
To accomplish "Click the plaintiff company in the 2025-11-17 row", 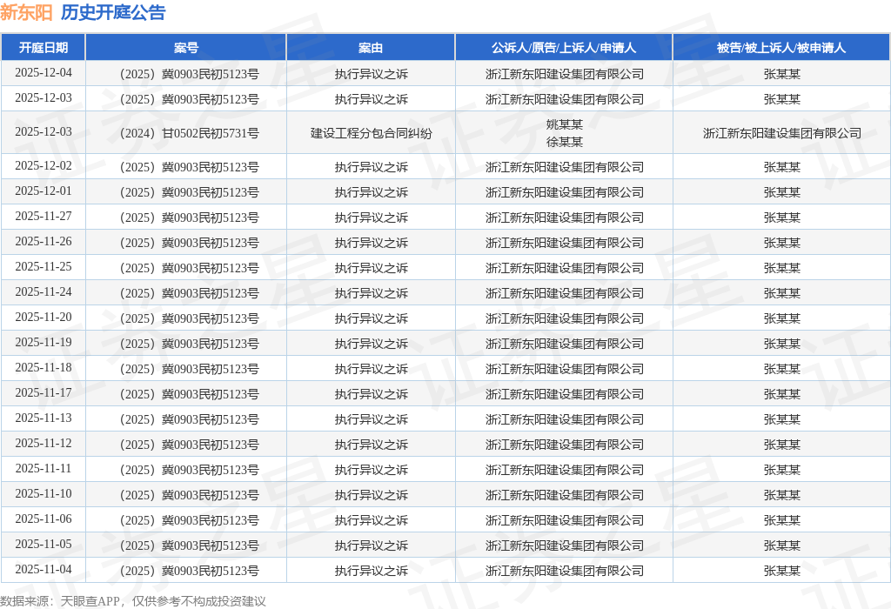I will pyautogui.click(x=564, y=394).
